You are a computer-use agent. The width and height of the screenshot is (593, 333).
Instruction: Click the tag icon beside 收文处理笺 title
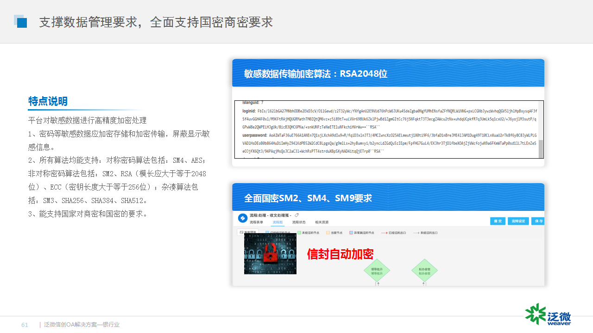pyautogui.click(x=296, y=215)
